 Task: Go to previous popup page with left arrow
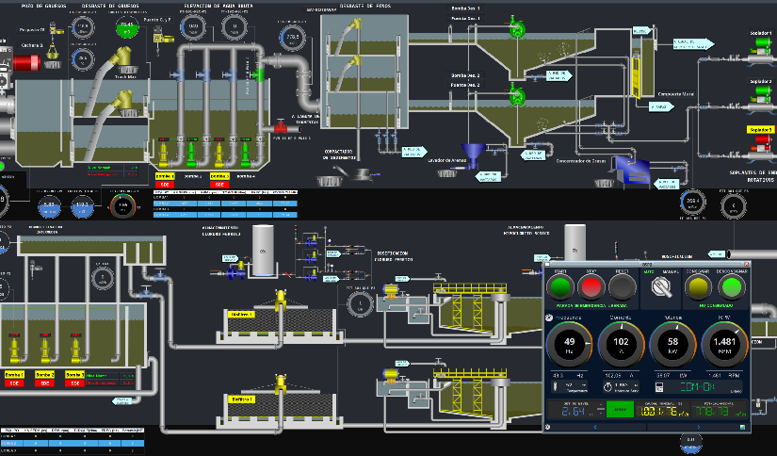[595, 427]
